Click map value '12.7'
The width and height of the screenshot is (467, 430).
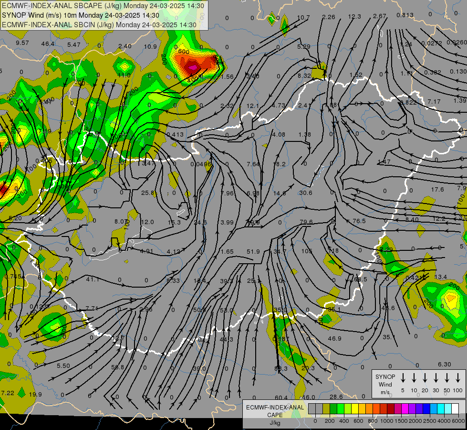point(118,338)
